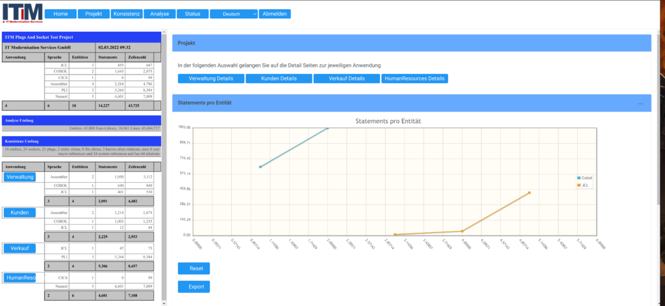Go to the Projekt menu item
665x306 pixels.
click(x=94, y=14)
